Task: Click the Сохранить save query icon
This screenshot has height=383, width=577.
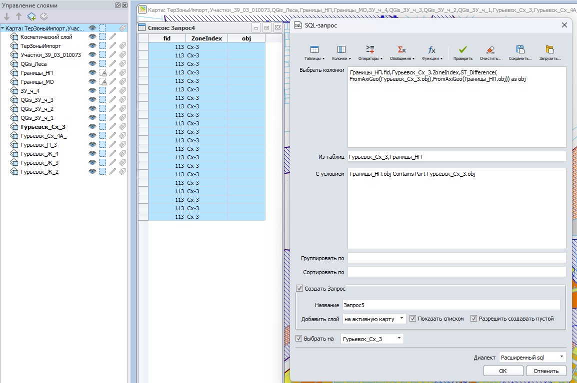Action: (x=520, y=50)
